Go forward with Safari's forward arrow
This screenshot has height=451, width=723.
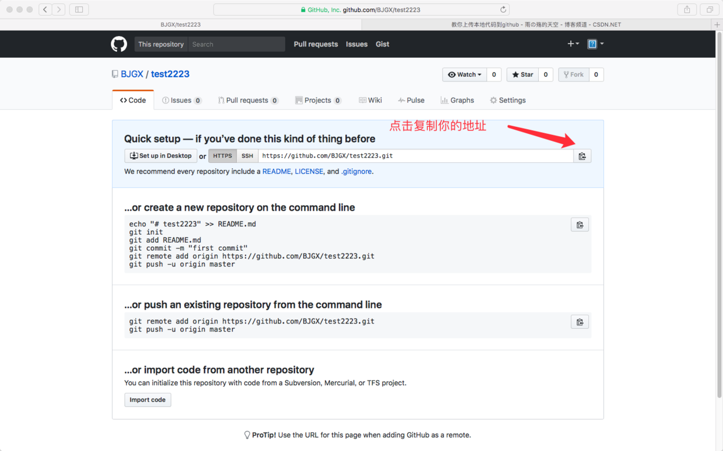58,9
